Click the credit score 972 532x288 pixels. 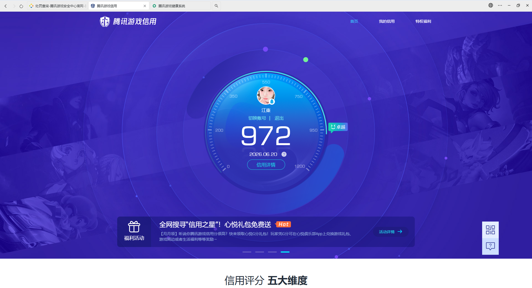(266, 136)
